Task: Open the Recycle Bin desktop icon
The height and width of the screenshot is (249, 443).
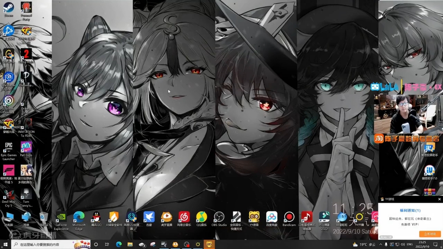Action: tap(44, 219)
